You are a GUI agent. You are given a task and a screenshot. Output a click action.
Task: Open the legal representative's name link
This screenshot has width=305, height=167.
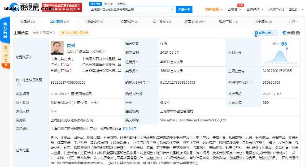[x=71, y=45]
